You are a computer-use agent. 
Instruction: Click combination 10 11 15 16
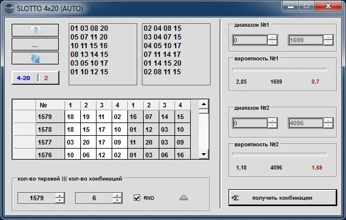(89, 46)
